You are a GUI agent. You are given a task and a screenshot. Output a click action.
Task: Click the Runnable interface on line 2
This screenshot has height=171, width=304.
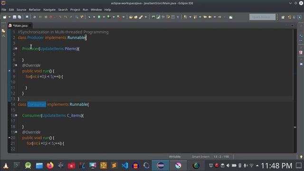coord(76,38)
